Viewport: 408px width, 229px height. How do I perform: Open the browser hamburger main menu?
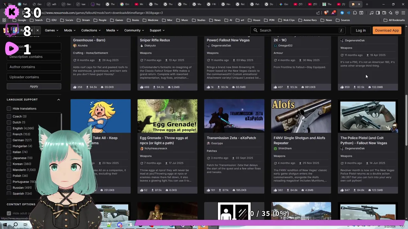point(403,13)
